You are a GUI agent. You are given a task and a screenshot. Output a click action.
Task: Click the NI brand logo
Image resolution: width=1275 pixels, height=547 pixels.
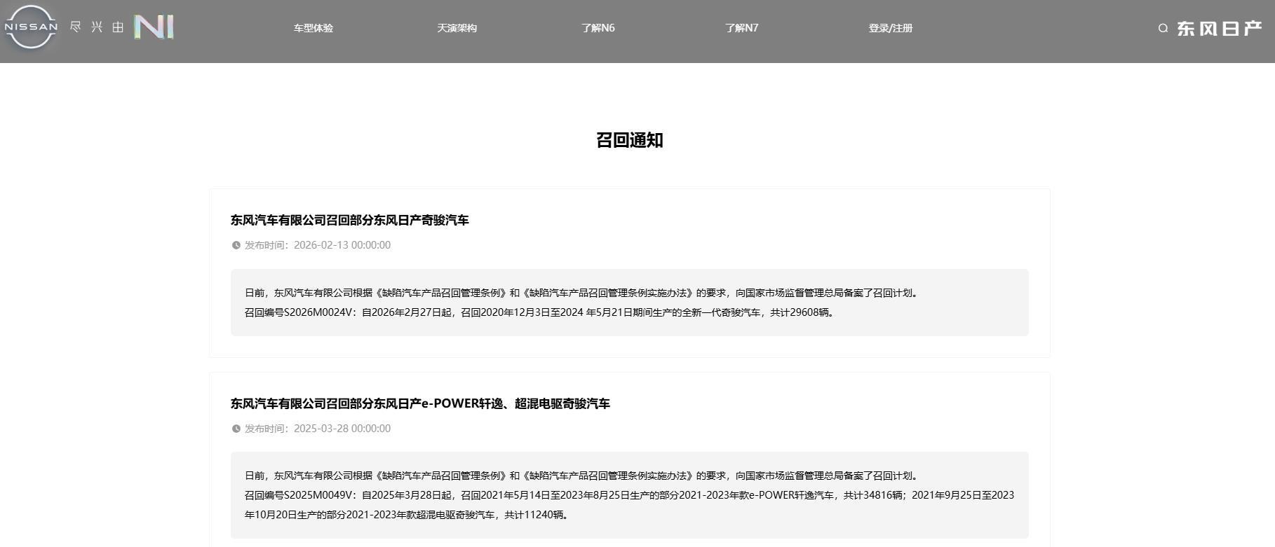(154, 27)
